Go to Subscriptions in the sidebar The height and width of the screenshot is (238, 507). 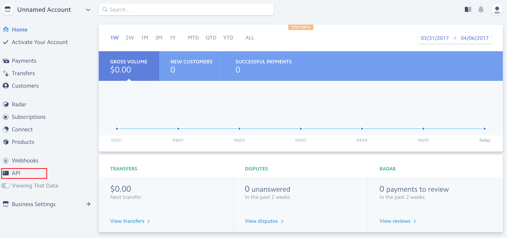pyautogui.click(x=28, y=117)
